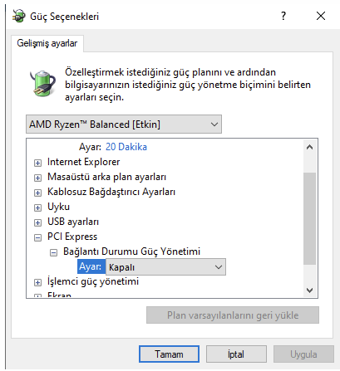Collapse the PCI Express node
The image size is (340, 371).
37,237
